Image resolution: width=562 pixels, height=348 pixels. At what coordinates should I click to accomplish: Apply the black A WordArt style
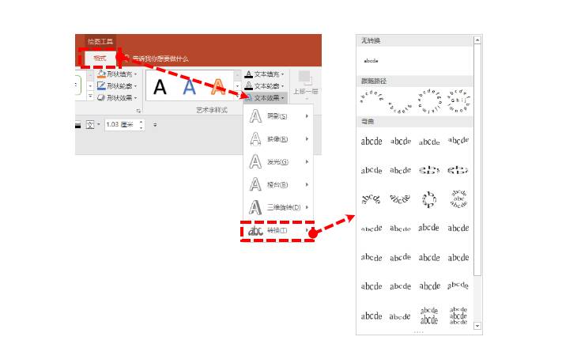tap(160, 87)
